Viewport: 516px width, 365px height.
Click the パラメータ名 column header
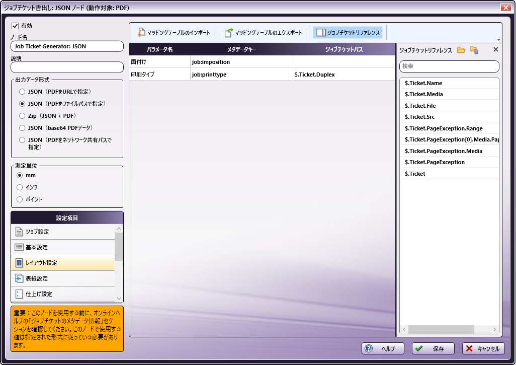(159, 49)
